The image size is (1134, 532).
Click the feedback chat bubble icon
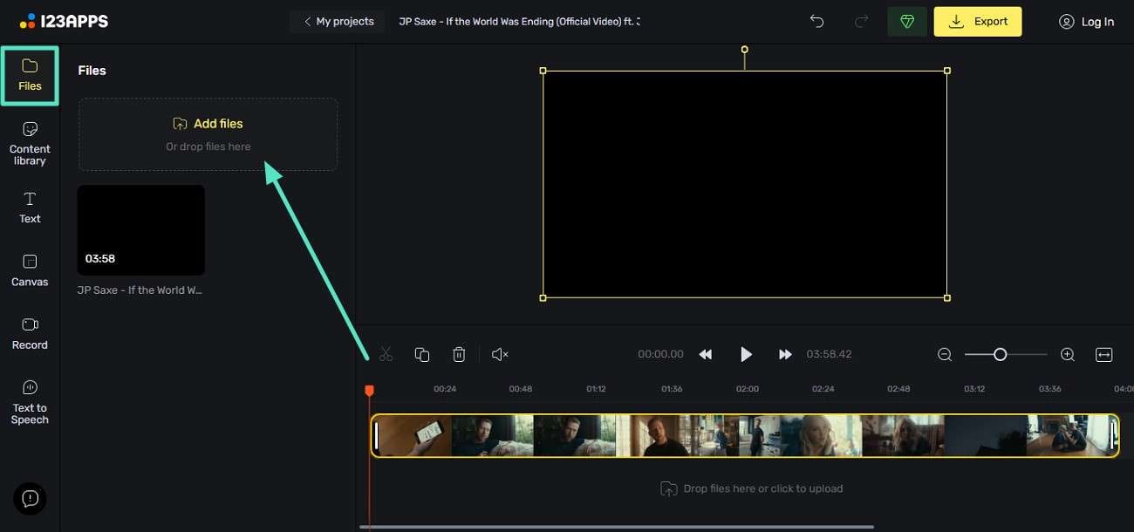[30, 499]
